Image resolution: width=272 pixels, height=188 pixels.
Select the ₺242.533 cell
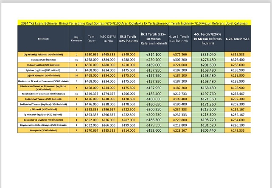[238, 130]
